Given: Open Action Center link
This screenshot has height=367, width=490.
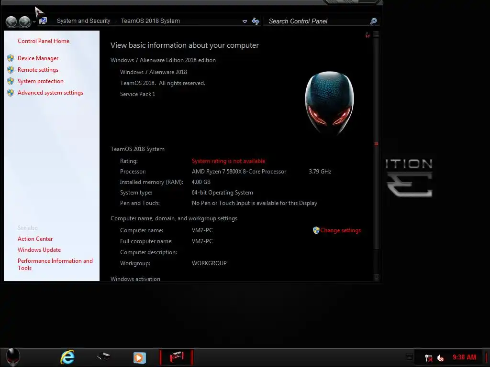Looking at the screenshot, I should pyautogui.click(x=35, y=239).
